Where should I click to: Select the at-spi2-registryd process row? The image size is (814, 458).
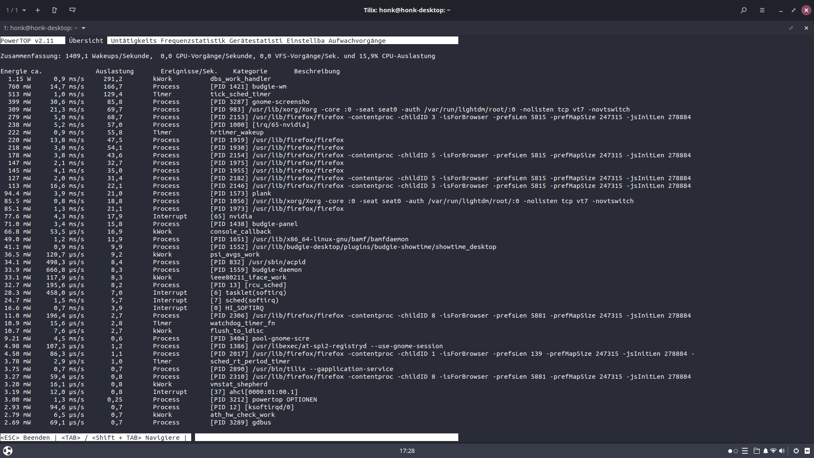(222, 346)
